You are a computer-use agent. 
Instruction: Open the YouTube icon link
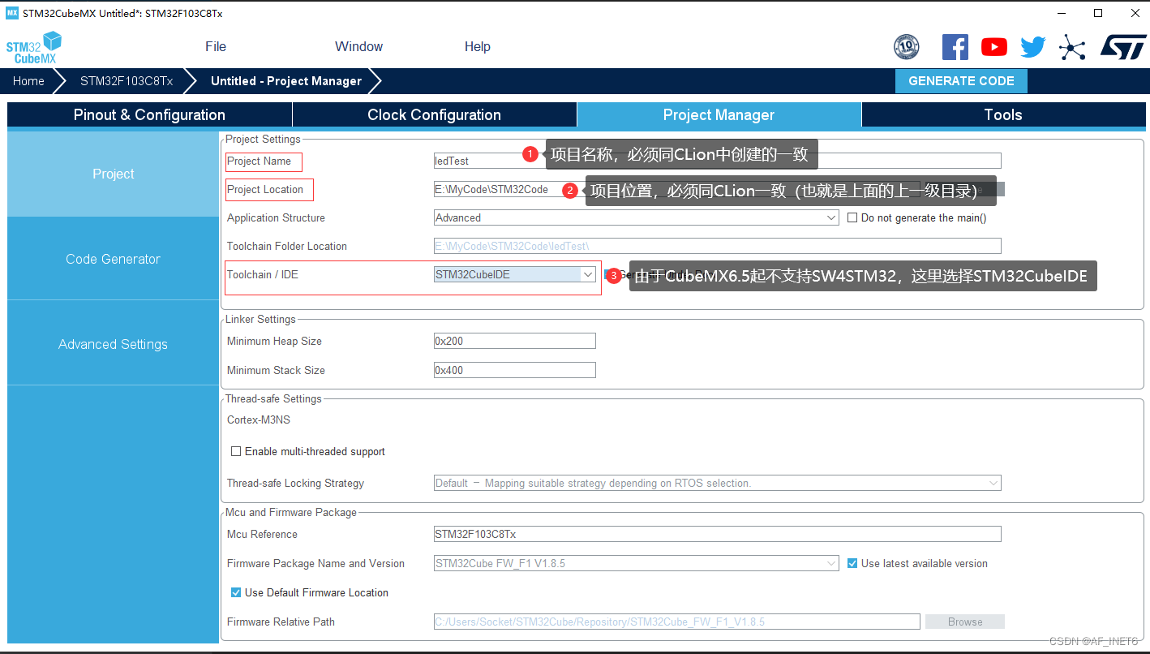pyautogui.click(x=994, y=47)
